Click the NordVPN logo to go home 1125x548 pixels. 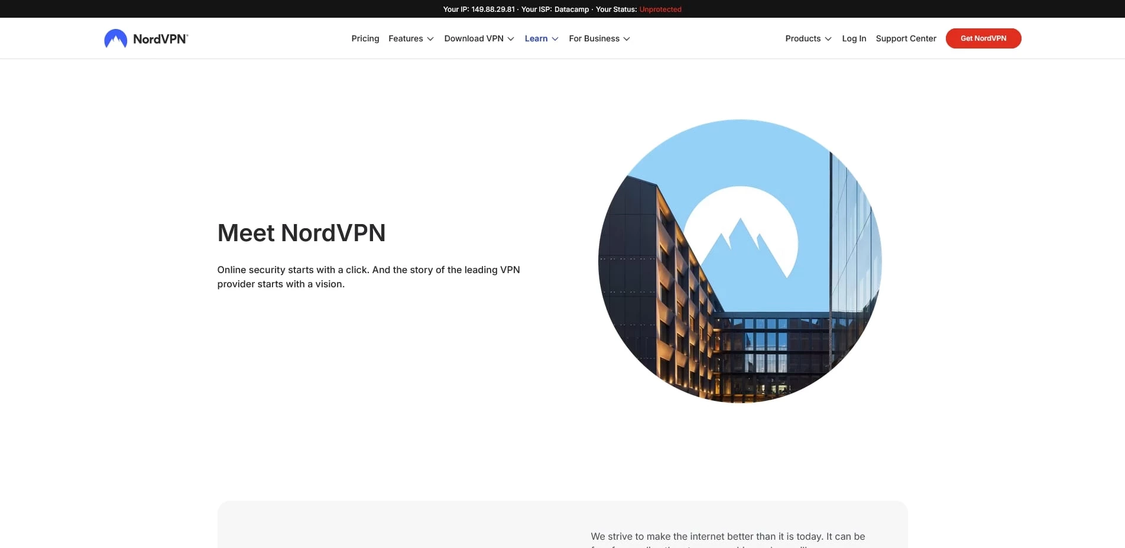[x=145, y=38]
